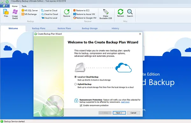This screenshot has height=123, width=191.
Task: Click the Refresh icon in the ribbon
Action: (x=120, y=13)
